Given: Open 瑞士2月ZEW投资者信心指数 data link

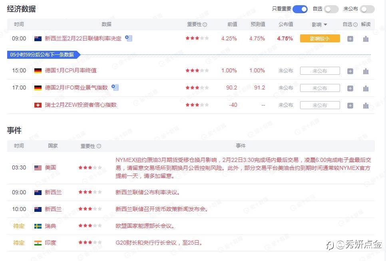Looking at the screenshot, I should [x=80, y=105].
